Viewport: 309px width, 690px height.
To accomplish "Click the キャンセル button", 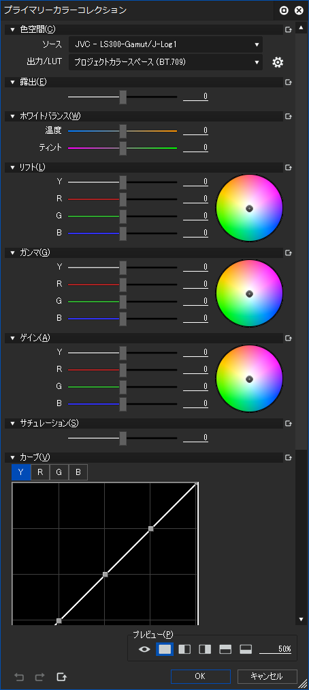I will coord(267,676).
